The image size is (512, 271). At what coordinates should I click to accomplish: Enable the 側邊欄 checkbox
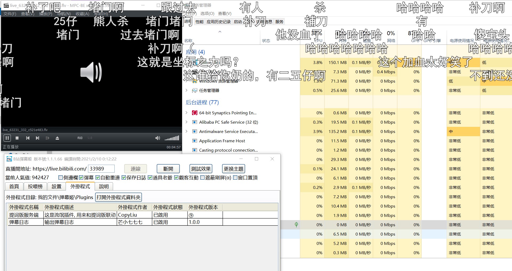tap(61, 178)
